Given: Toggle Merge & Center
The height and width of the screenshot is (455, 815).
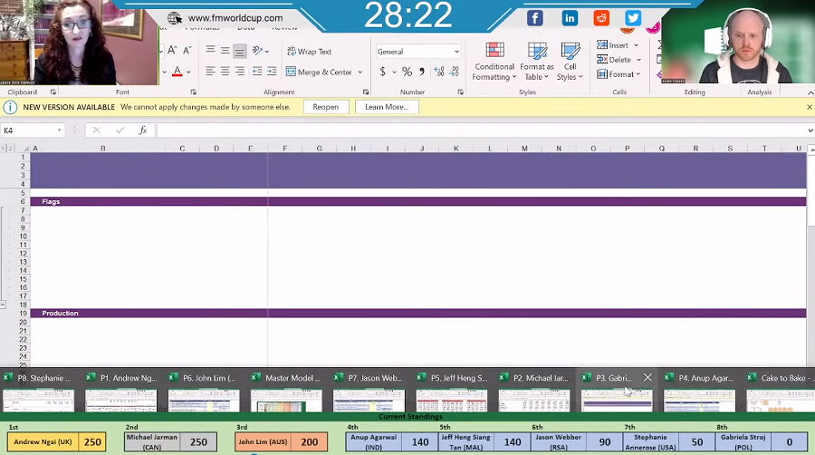Looking at the screenshot, I should pos(318,72).
